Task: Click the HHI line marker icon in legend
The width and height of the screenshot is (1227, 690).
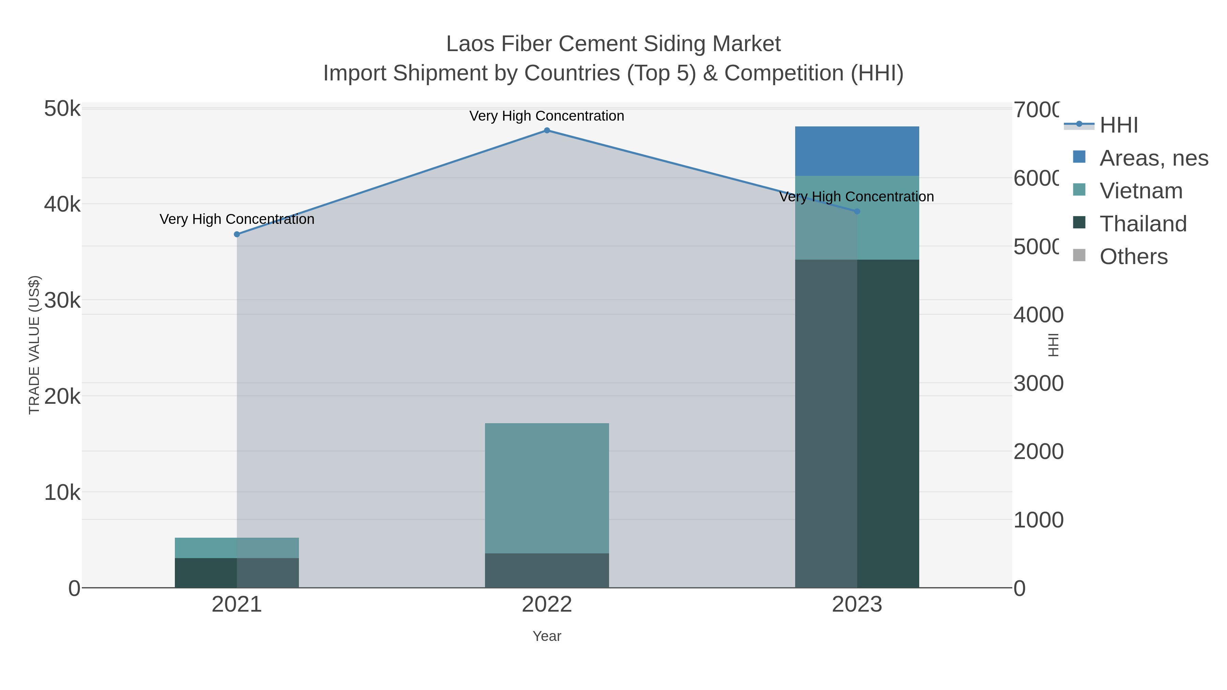Action: coord(1079,124)
